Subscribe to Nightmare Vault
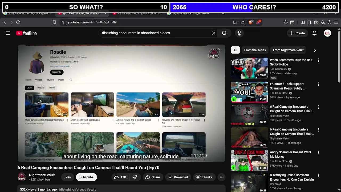Screen dimensions: 341x192 point(86,177)
